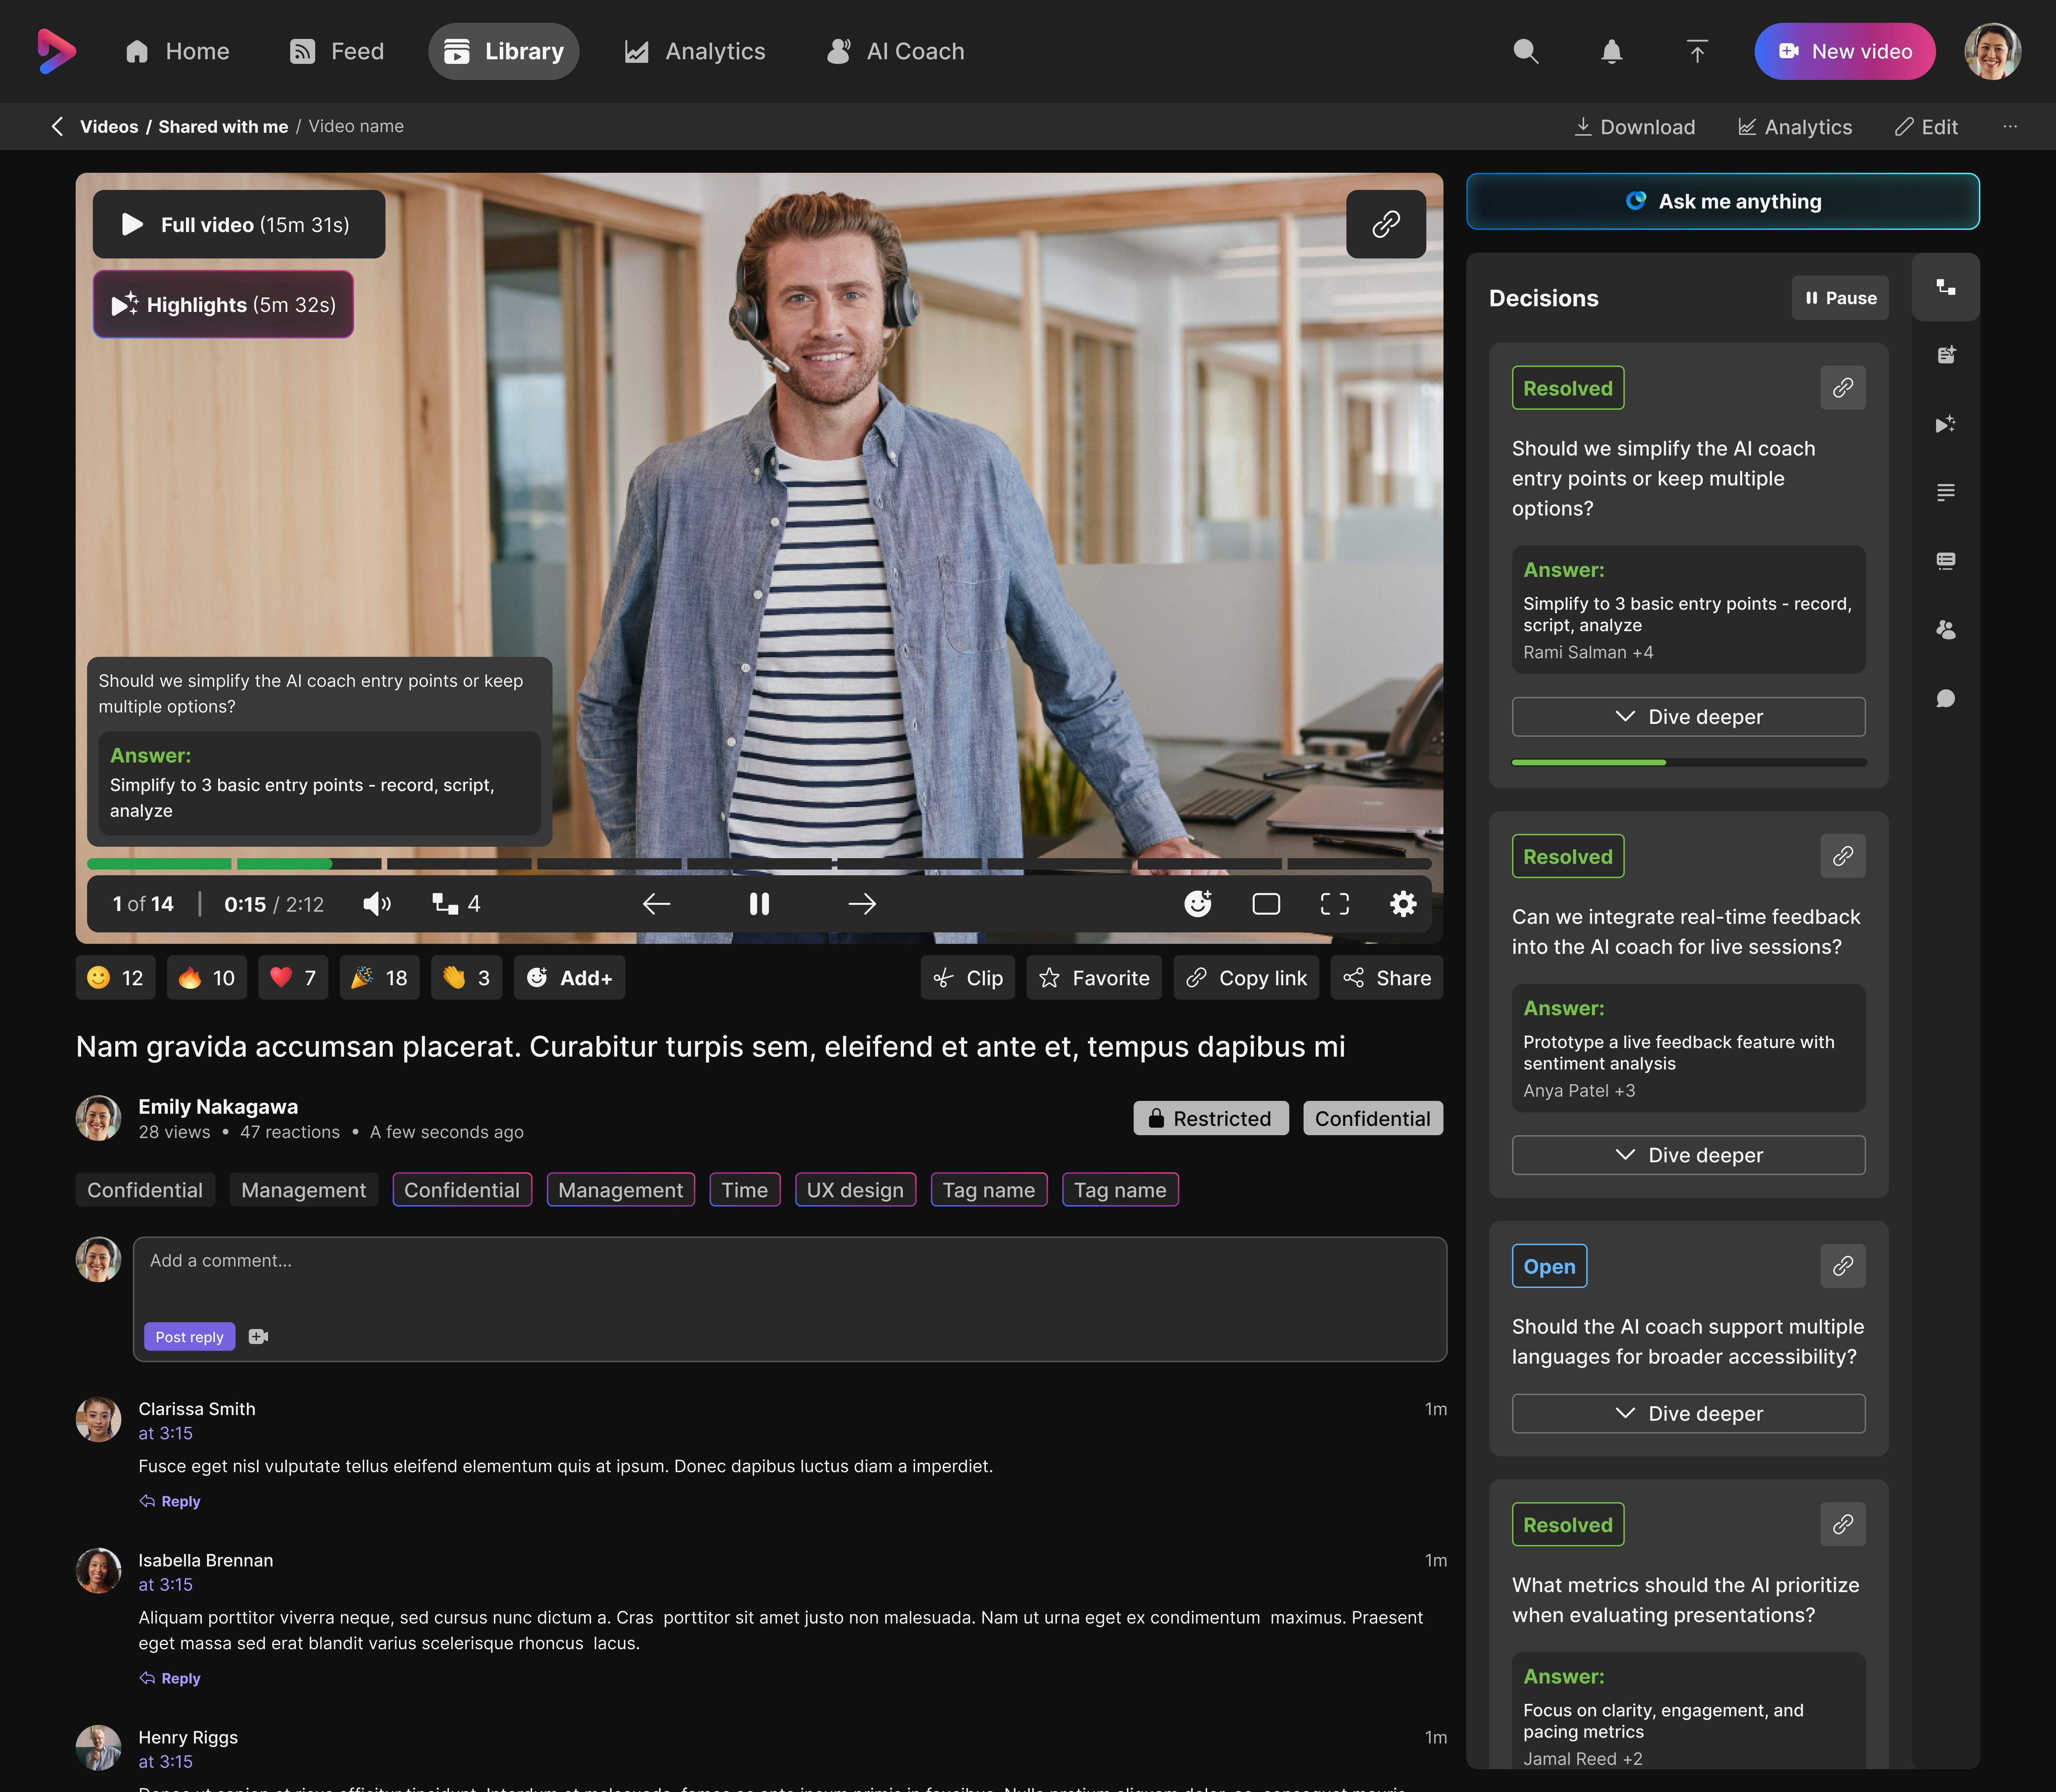Open the search icon in top bar
Screen dimensions: 2056x1792
point(1525,51)
